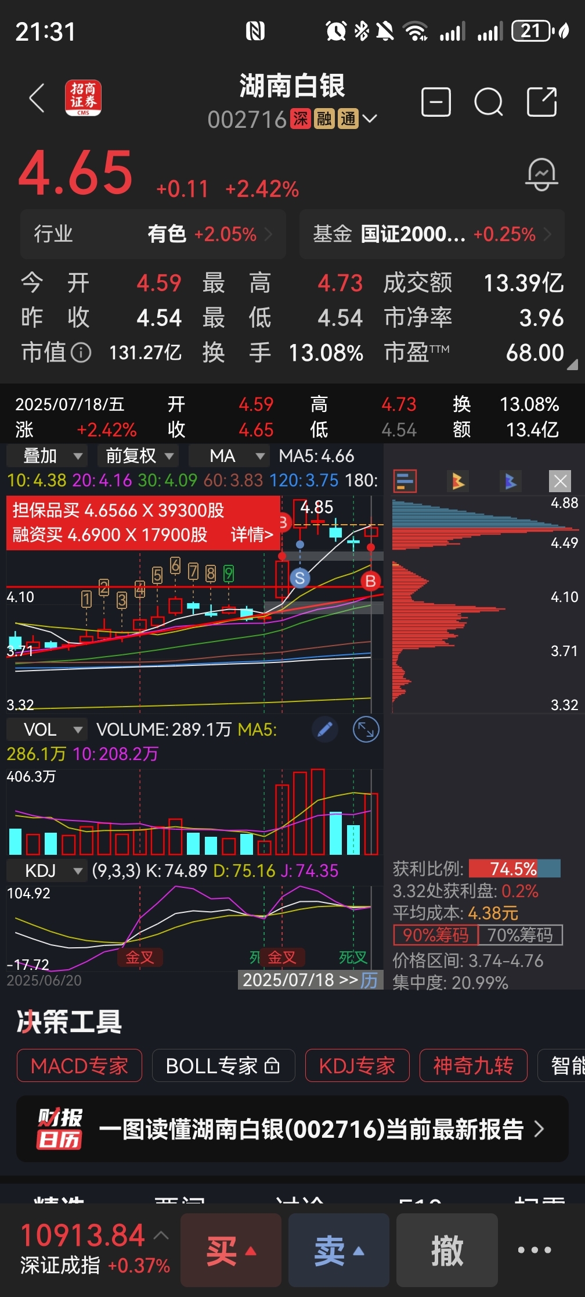Open the 叠加 overlay dropdown

(46, 456)
